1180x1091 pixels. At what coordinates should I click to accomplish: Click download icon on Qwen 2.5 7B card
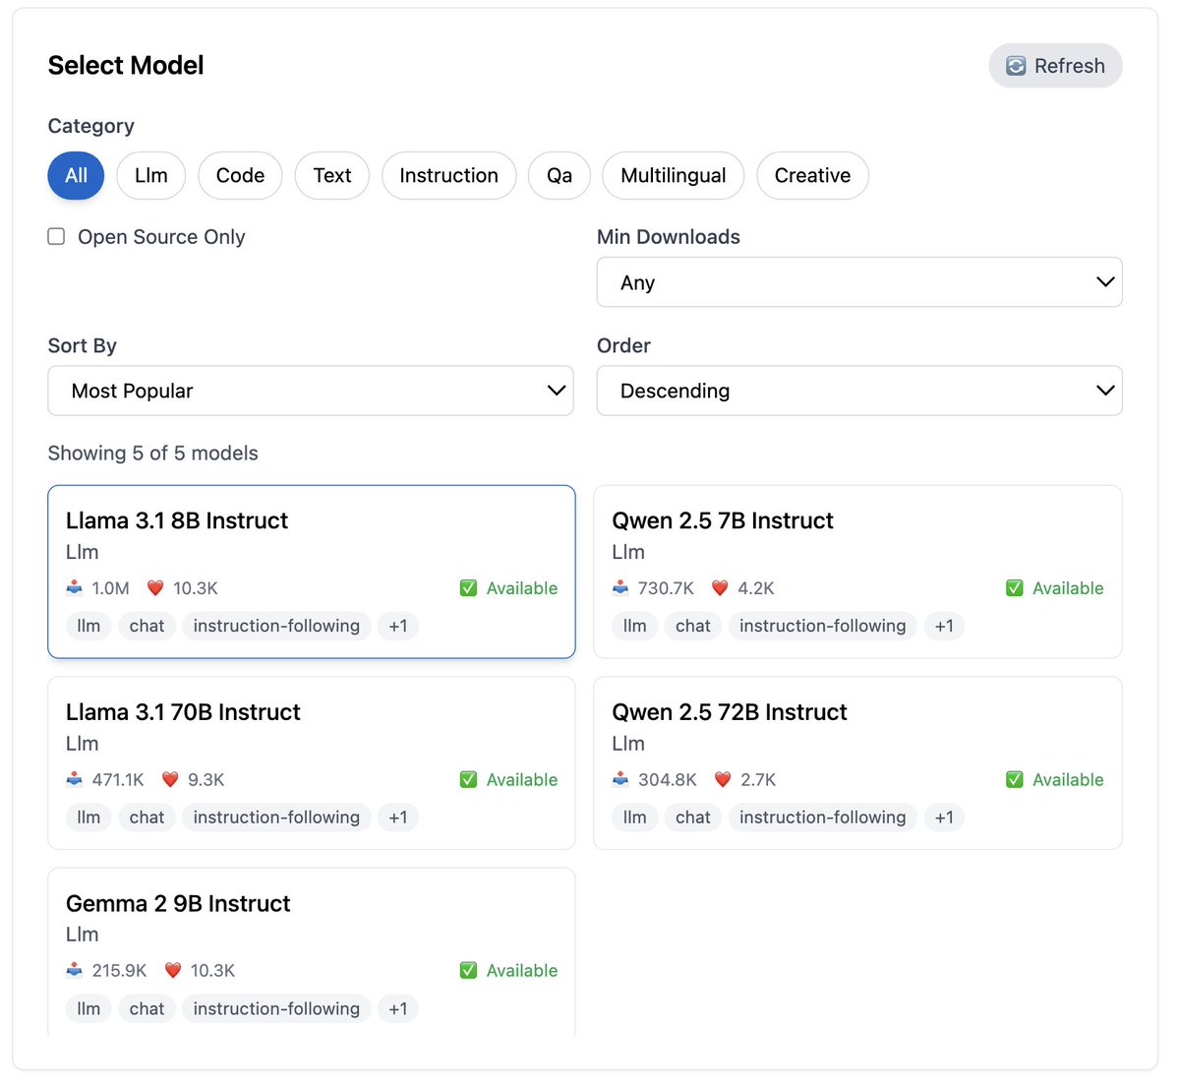pyautogui.click(x=620, y=588)
